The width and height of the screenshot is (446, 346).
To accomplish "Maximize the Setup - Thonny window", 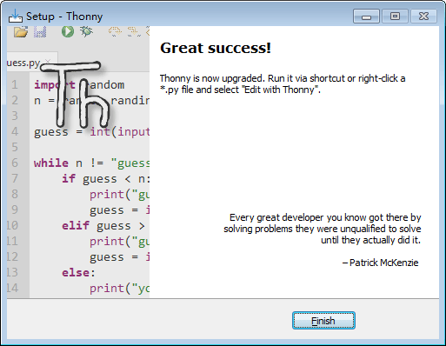I will (x=395, y=17).
